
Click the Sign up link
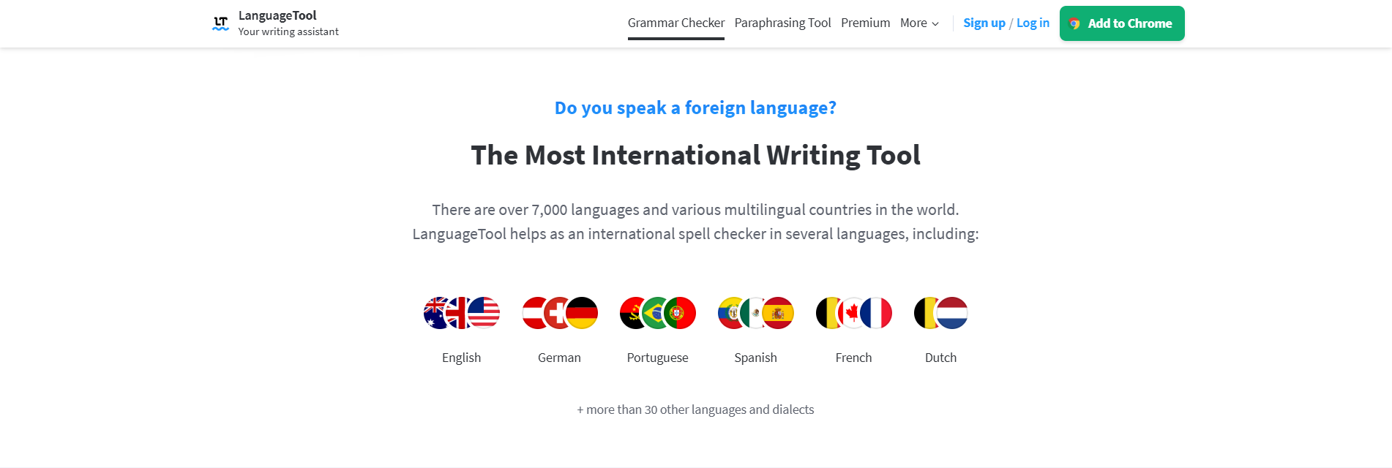click(x=984, y=23)
